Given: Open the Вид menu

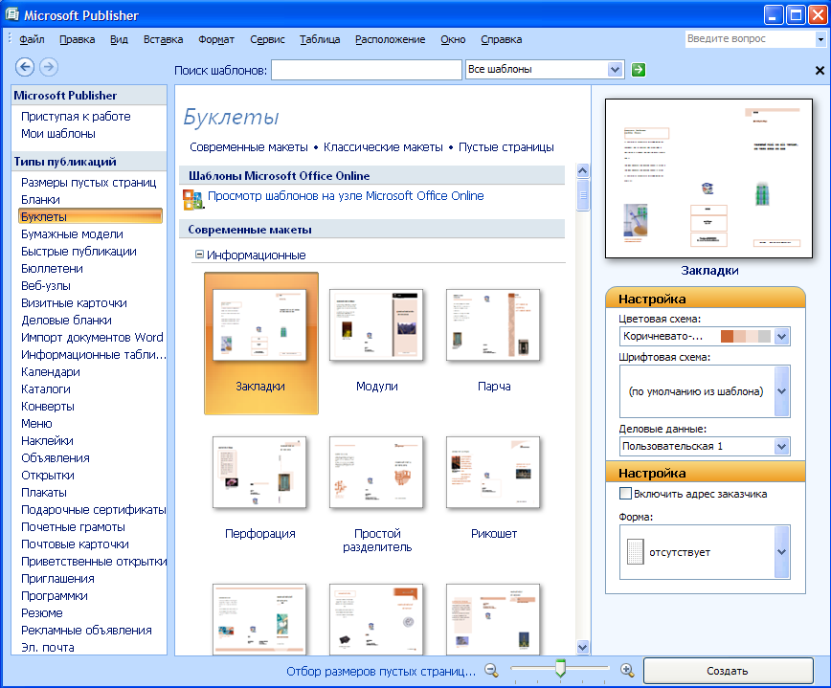Looking at the screenshot, I should tap(120, 39).
